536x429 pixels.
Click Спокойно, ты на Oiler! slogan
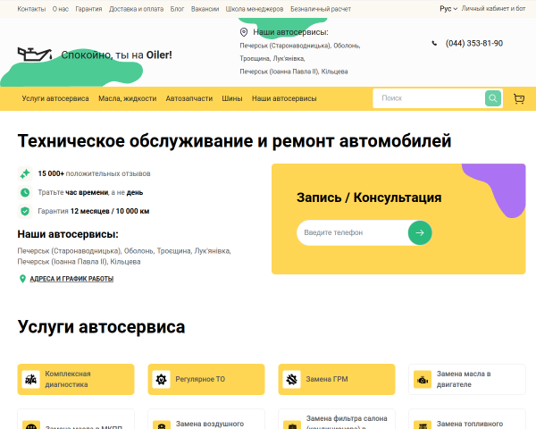point(116,55)
